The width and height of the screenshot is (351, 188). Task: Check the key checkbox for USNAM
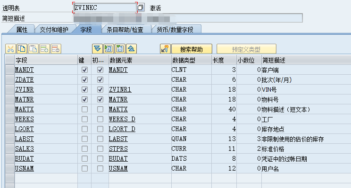tap(84, 168)
